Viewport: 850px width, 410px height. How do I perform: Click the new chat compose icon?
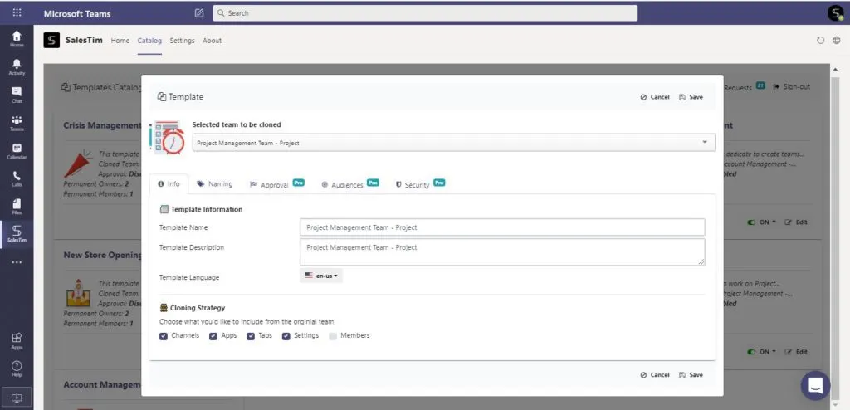(x=199, y=13)
